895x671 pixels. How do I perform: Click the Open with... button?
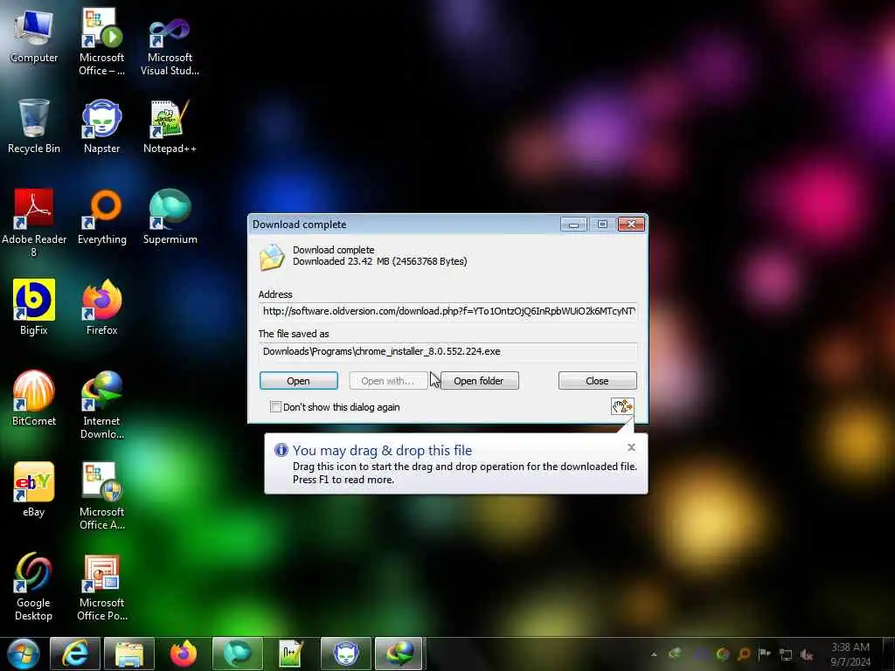pyautogui.click(x=388, y=381)
